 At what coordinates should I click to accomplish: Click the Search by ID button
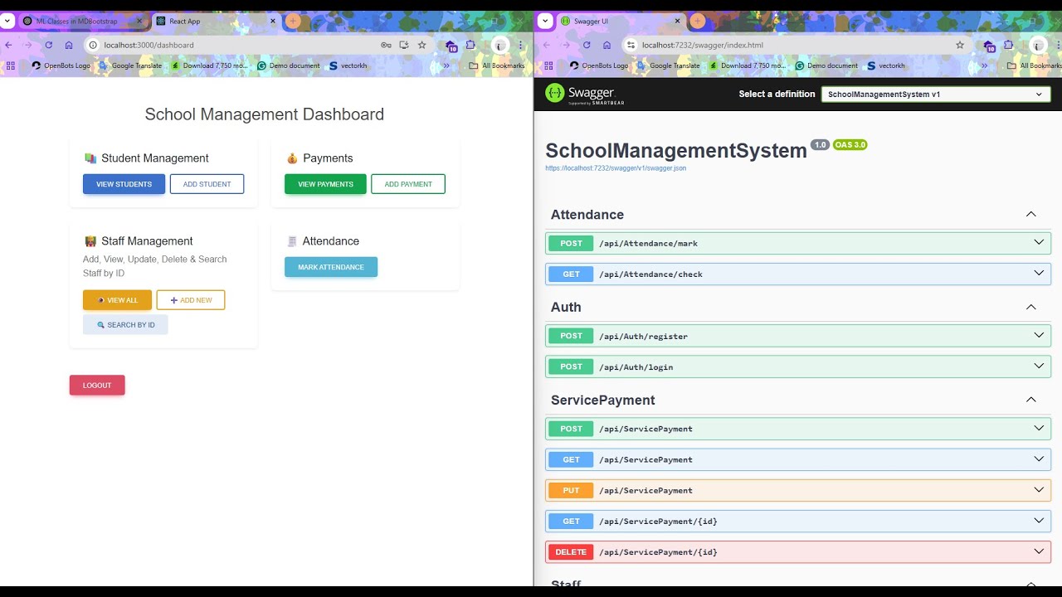point(125,325)
